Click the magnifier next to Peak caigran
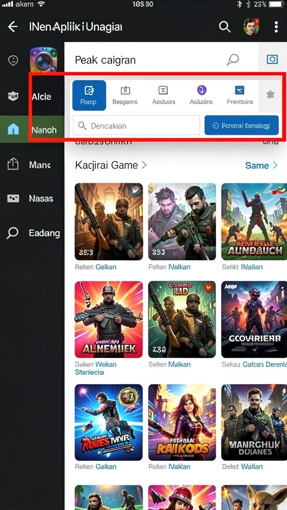 [x=233, y=60]
